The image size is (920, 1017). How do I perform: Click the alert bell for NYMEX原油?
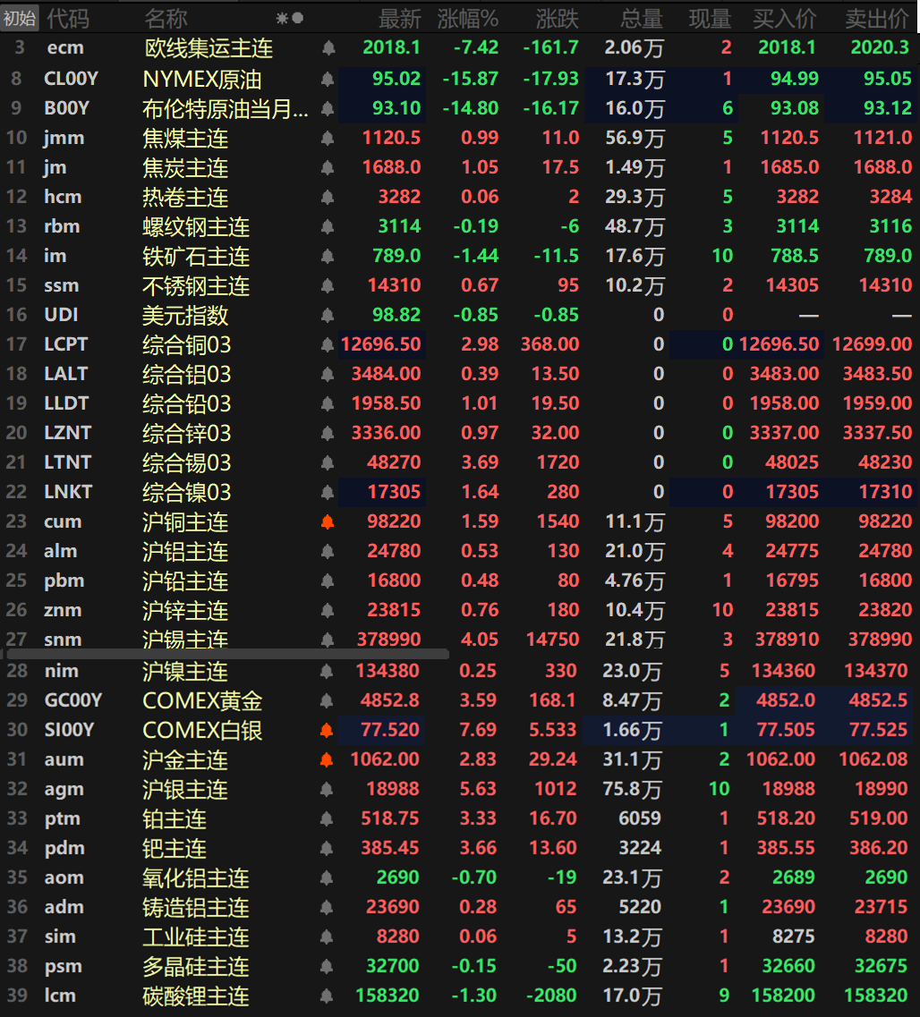pos(328,78)
